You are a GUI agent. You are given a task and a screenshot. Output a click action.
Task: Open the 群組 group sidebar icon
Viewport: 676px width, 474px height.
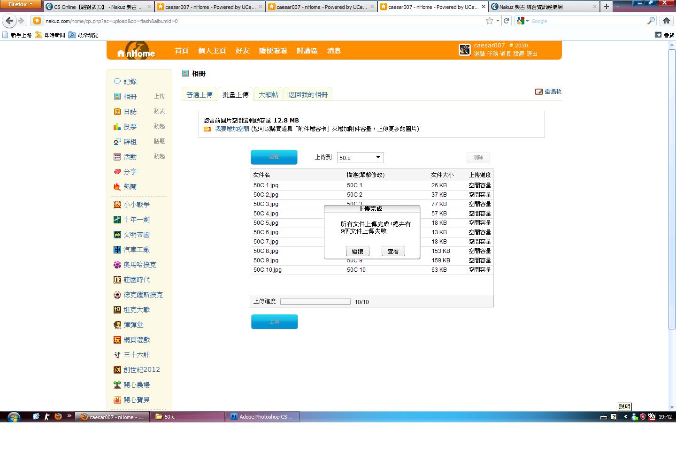click(x=117, y=142)
